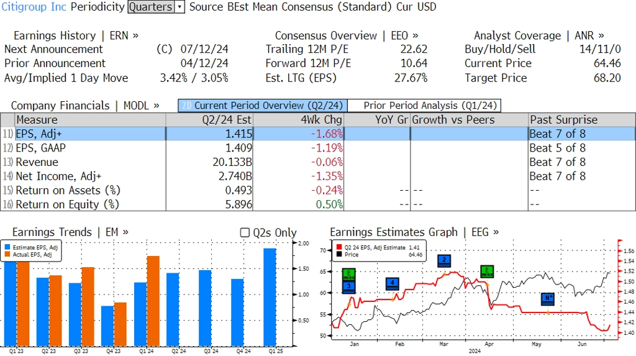Enable the Q2s Only checkbox
636x356 pixels.
point(245,232)
